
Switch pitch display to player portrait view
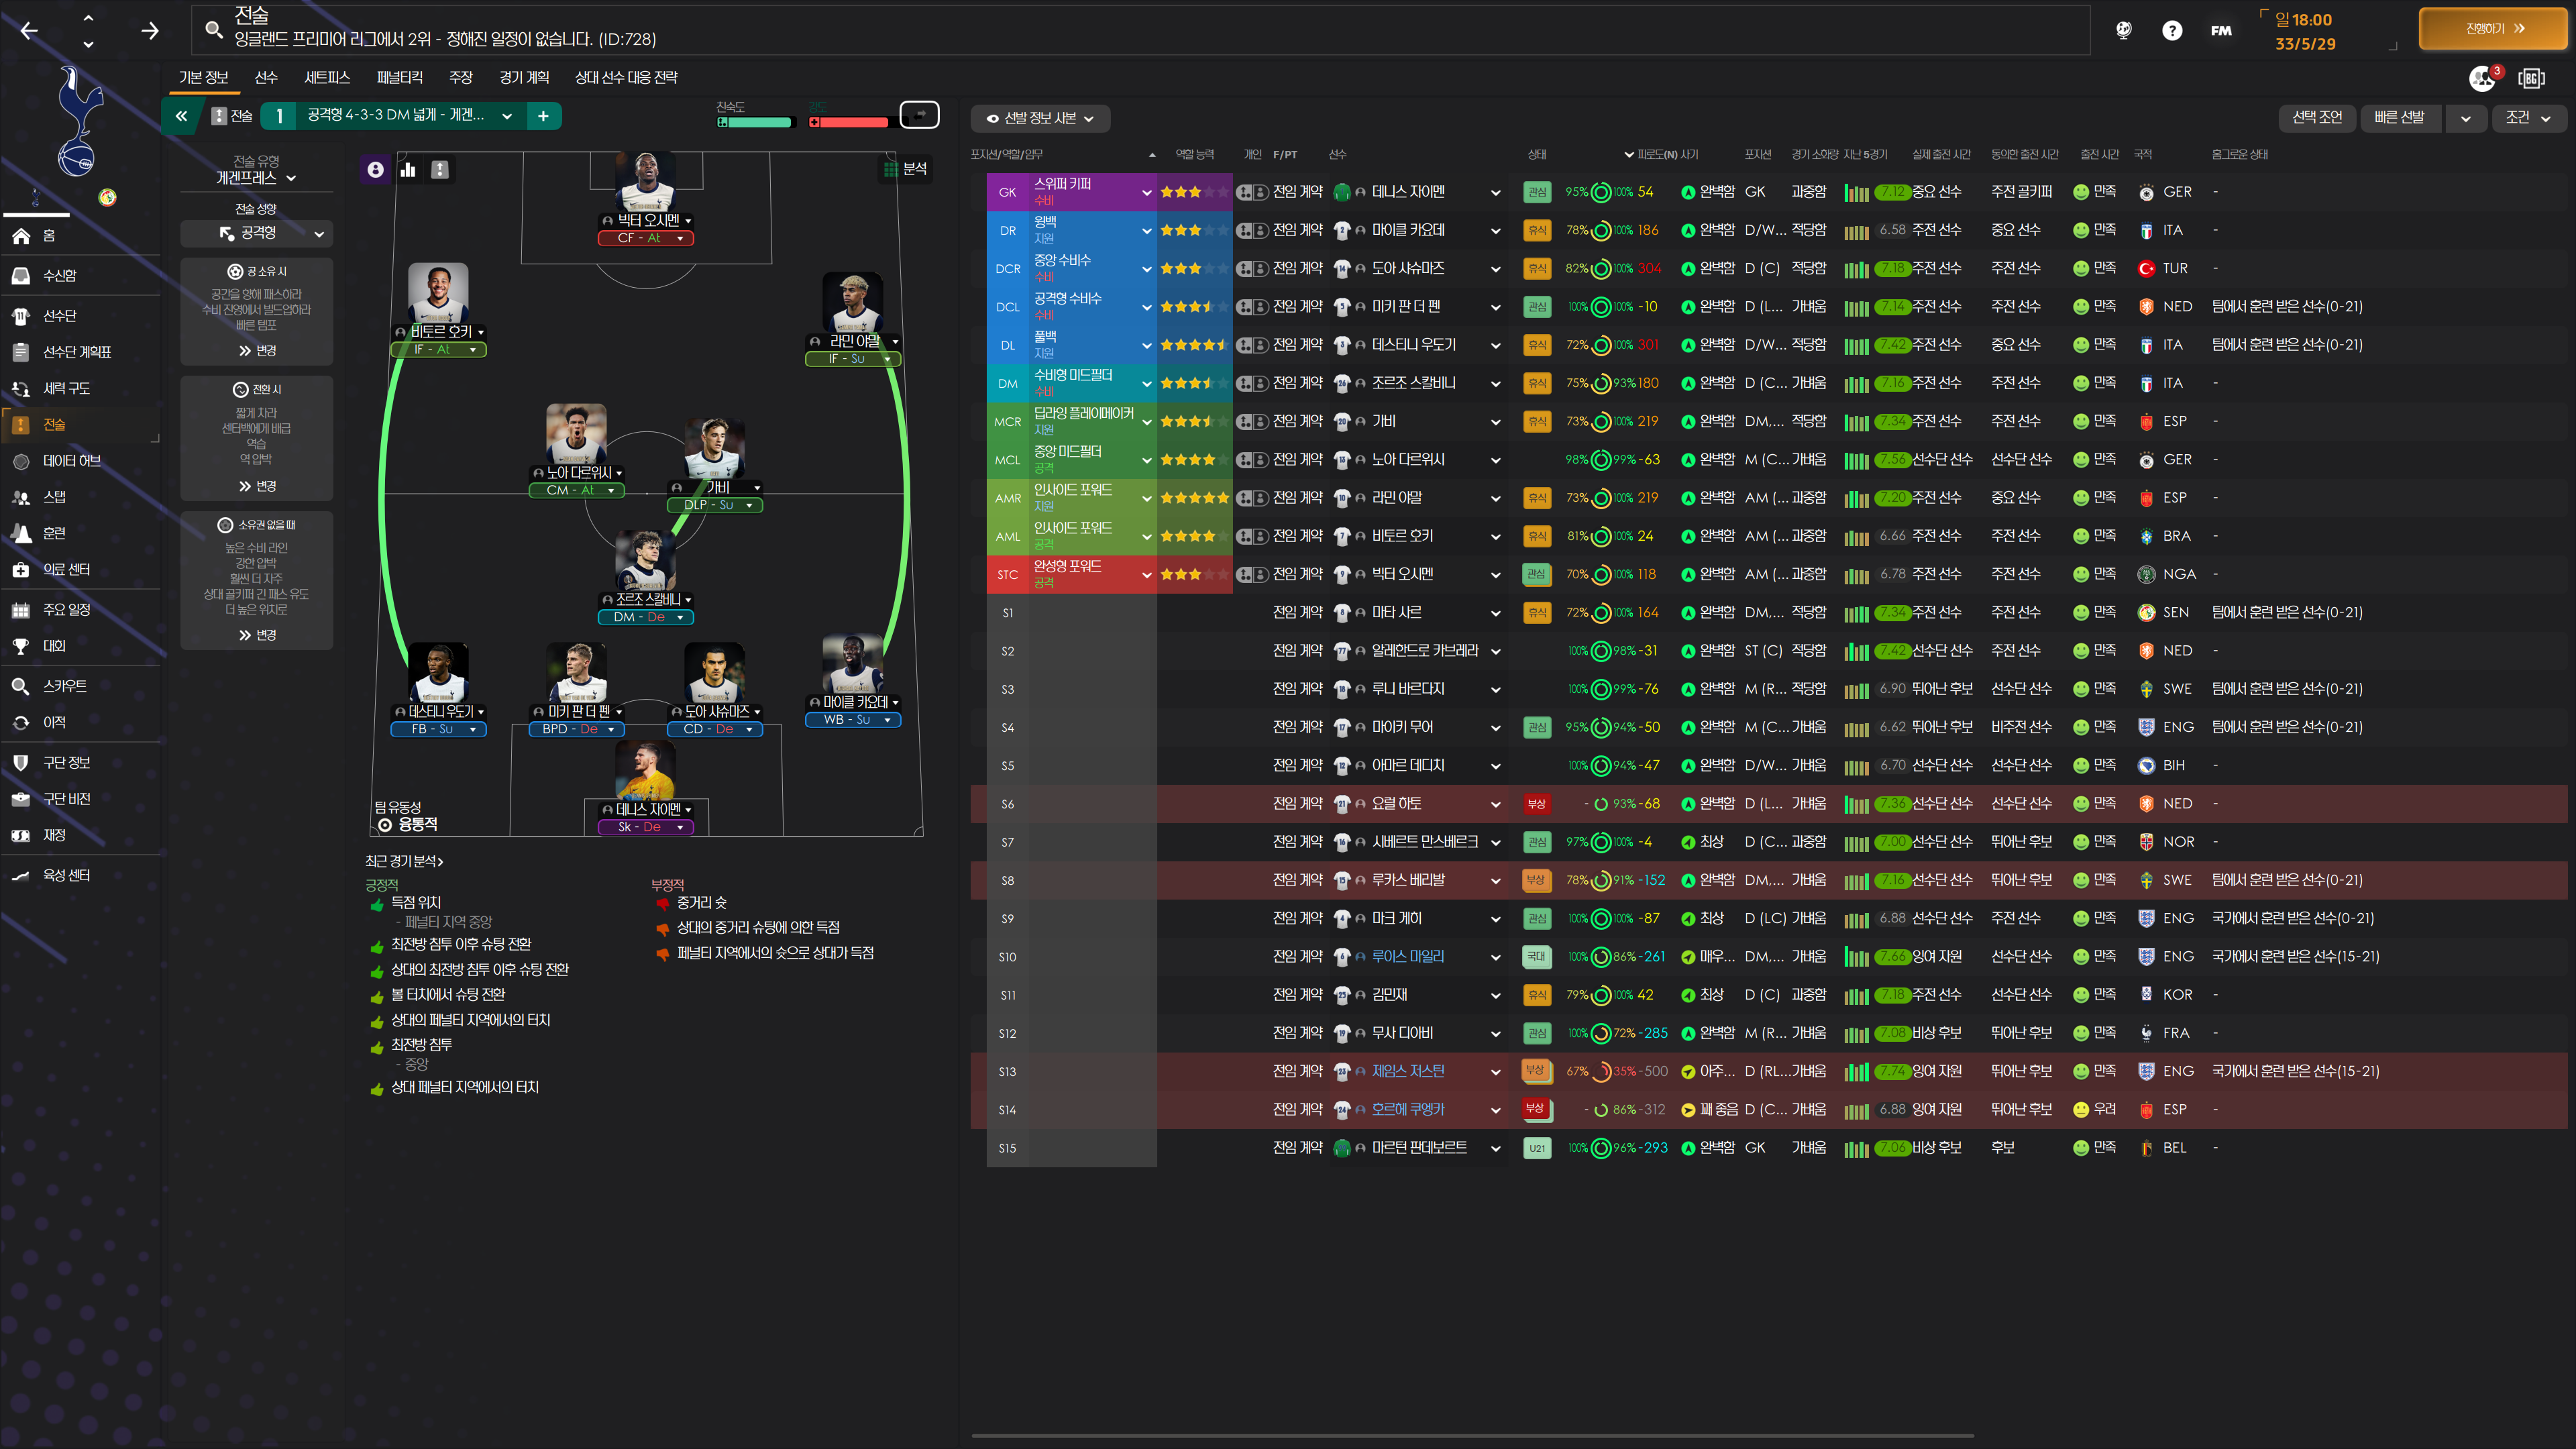coord(375,170)
